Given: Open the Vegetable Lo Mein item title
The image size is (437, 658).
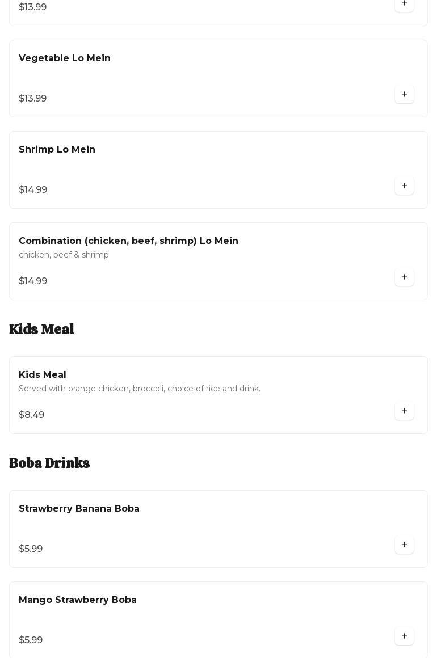Looking at the screenshot, I should (x=65, y=58).
